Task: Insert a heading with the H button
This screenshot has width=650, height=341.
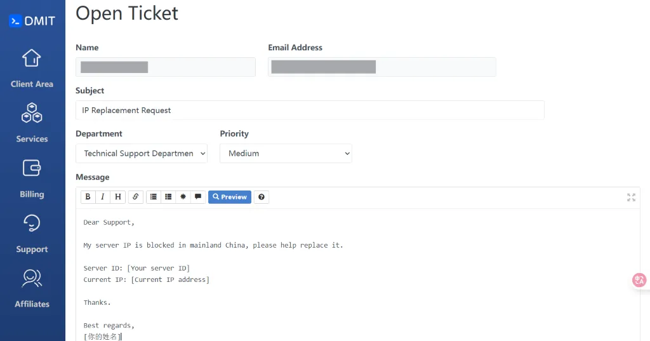Action: pyautogui.click(x=118, y=197)
